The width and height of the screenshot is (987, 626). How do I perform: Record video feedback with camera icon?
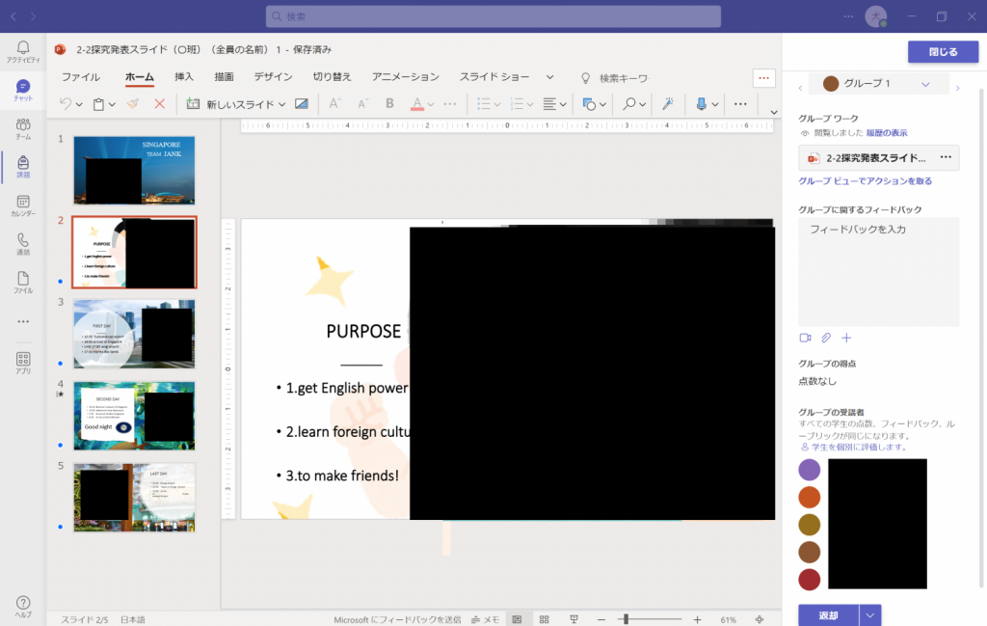(805, 338)
